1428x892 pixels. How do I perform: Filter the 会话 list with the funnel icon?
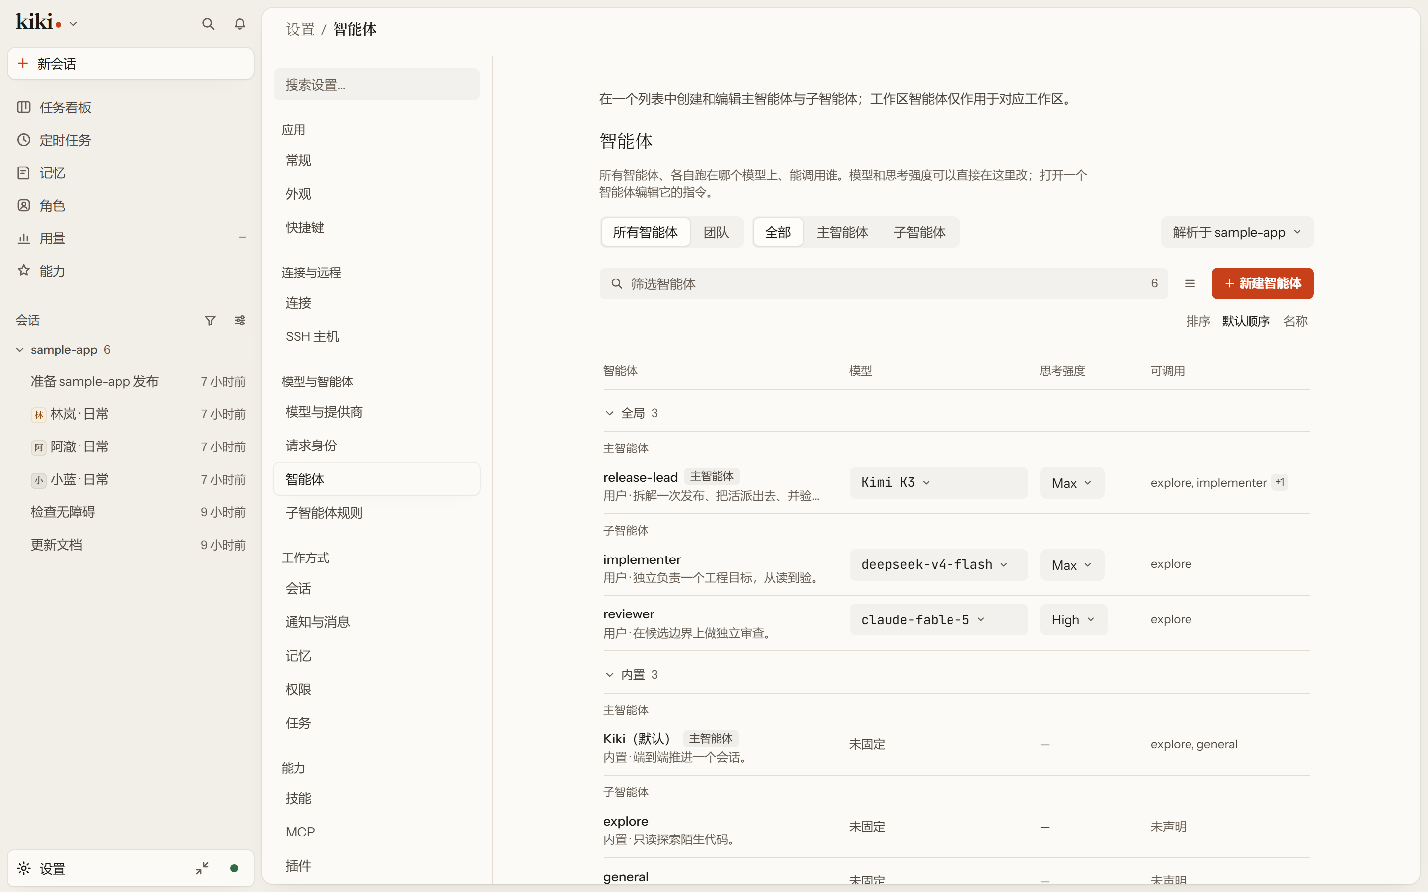[x=210, y=320]
